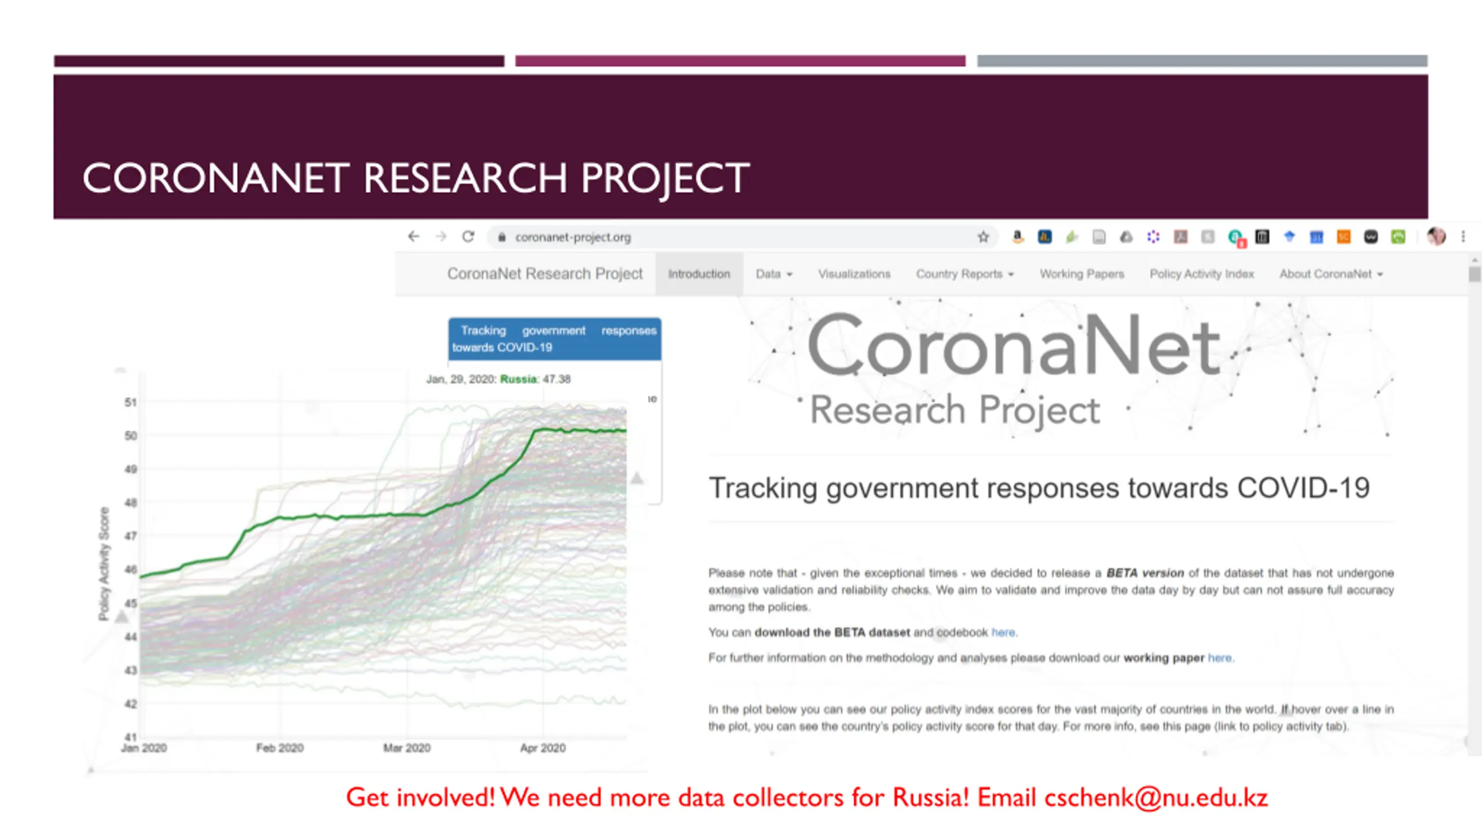
Task: Click the 'Apr 2020' x-axis label
Action: [x=542, y=748]
